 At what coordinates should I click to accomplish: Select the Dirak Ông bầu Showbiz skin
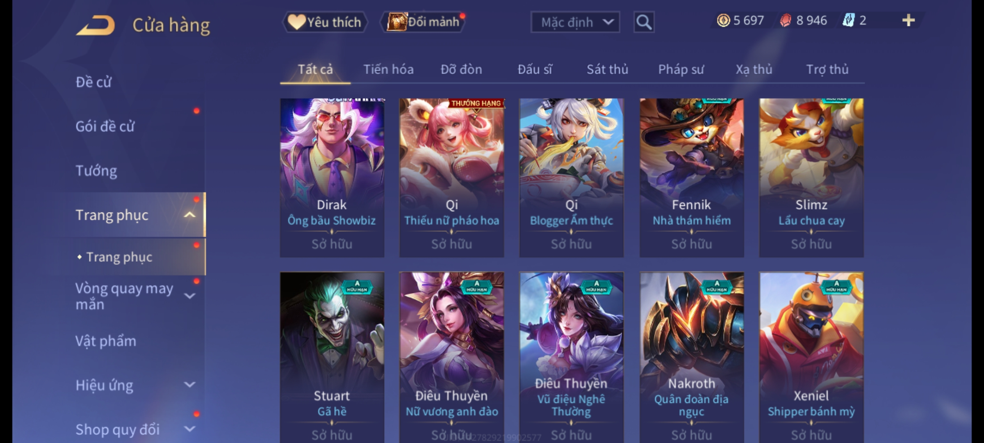coord(332,178)
